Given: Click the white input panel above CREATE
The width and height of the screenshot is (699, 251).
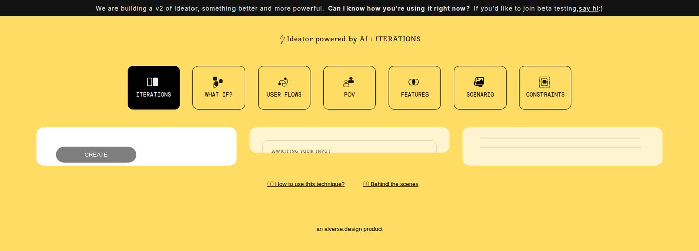Looking at the screenshot, I should (x=136, y=137).
